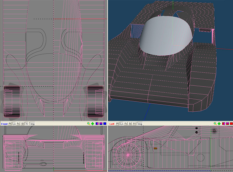
Task: Toggle Img background image in Left view
Action: (140, 124)
